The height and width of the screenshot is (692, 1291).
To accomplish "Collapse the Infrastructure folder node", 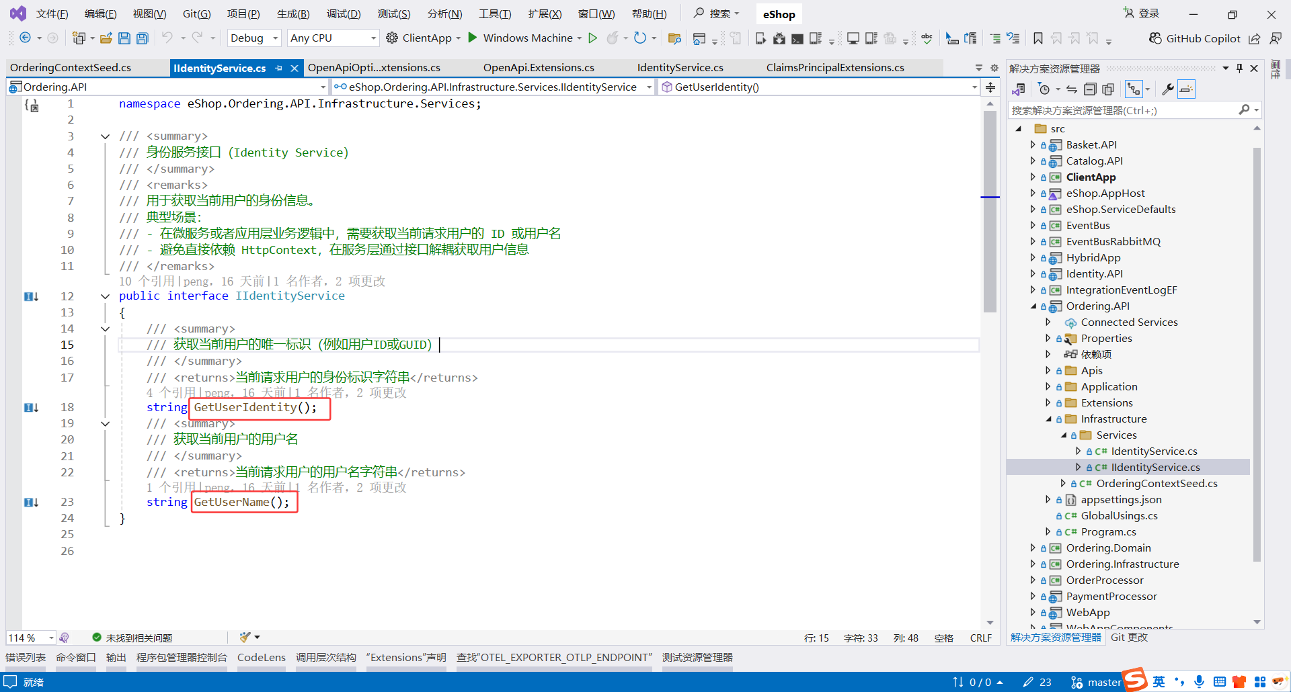I will pos(1048,419).
